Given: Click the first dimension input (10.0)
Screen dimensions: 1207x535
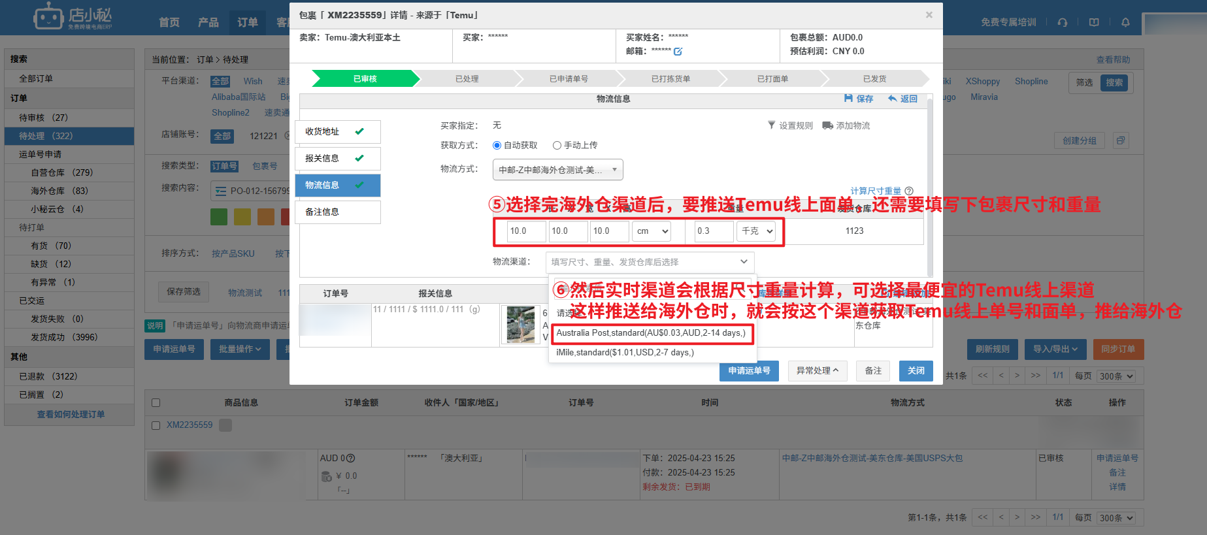Looking at the screenshot, I should 526,231.
